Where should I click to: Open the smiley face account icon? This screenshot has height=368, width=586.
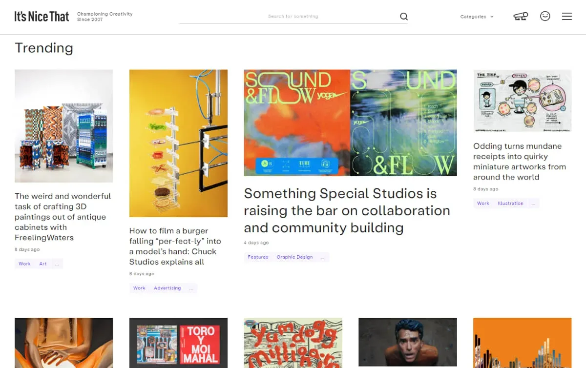point(545,16)
